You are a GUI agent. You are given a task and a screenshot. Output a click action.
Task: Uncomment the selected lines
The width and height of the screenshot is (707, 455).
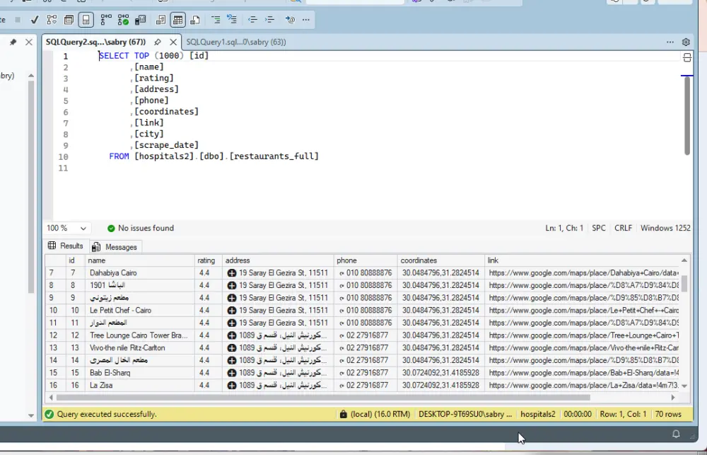coord(232,20)
